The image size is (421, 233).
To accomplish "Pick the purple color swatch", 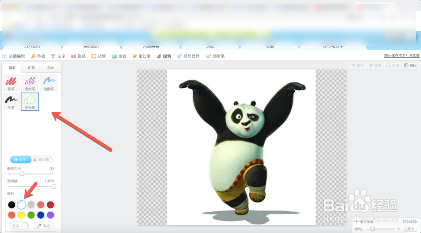I will [x=51, y=215].
